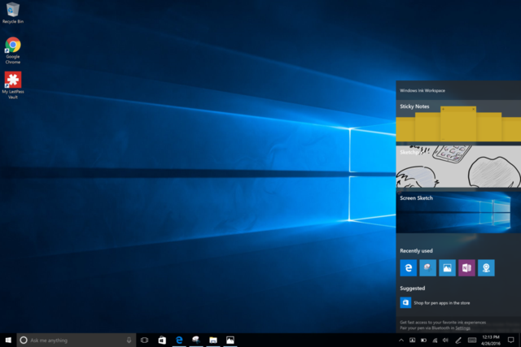Click the Store icon next to Suggested
The height and width of the screenshot is (347, 521).
[x=405, y=302]
